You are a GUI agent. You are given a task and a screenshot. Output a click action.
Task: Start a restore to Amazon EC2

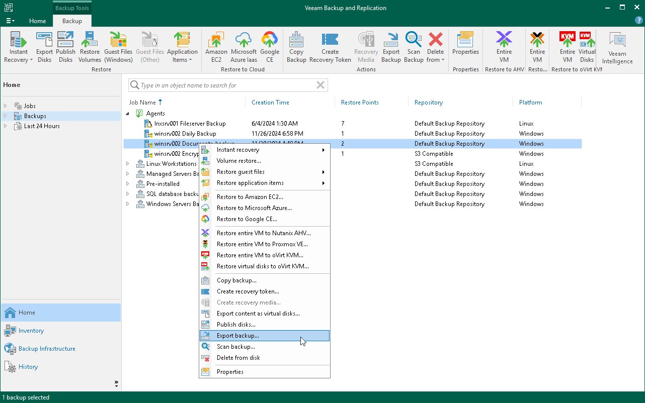pyautogui.click(x=216, y=46)
